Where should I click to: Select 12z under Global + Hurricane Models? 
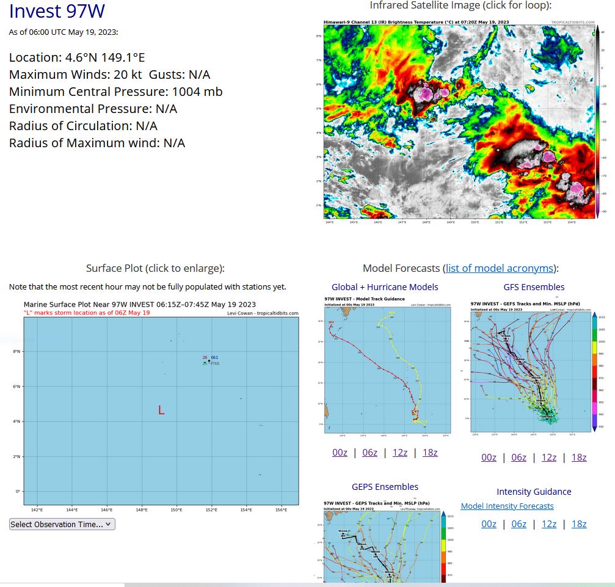[400, 453]
